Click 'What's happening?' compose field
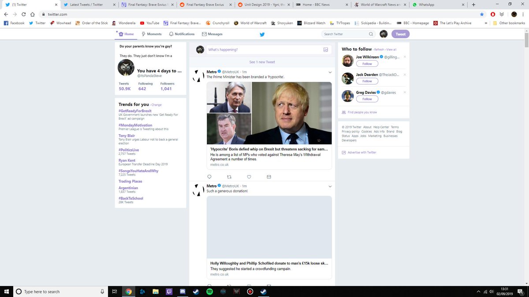This screenshot has height=297, width=529. click(x=268, y=50)
